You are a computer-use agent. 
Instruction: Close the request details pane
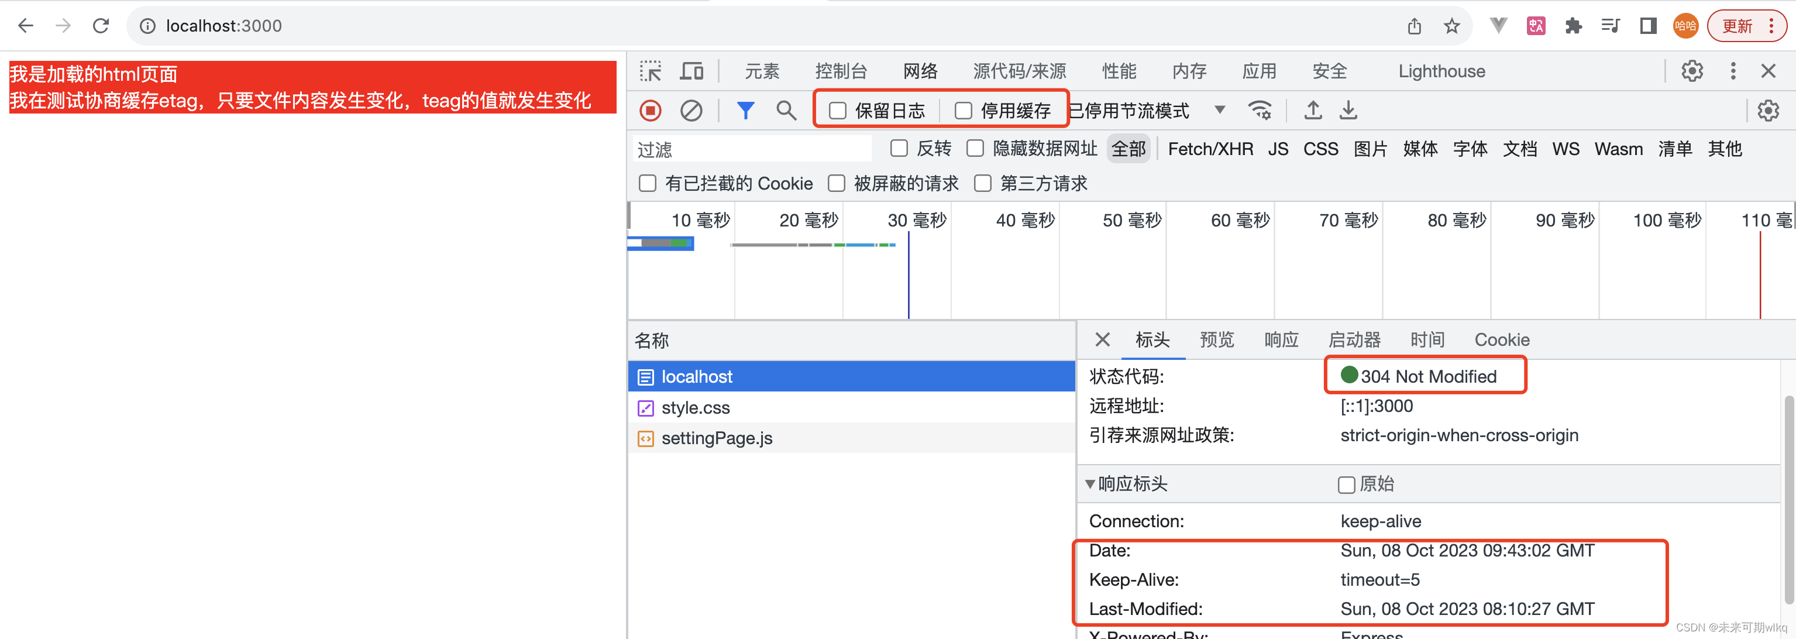[x=1102, y=340]
